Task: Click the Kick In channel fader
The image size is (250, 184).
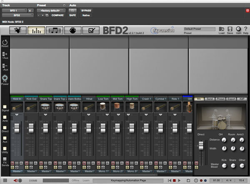Action: point(17,128)
